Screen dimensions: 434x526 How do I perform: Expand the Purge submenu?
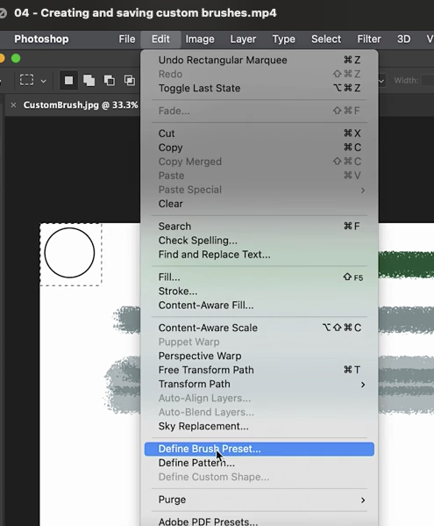260,500
